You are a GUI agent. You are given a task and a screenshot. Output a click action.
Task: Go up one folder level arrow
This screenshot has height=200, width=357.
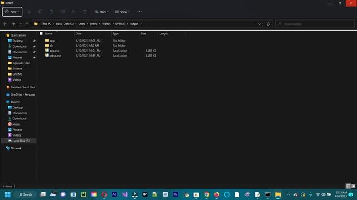click(27, 24)
